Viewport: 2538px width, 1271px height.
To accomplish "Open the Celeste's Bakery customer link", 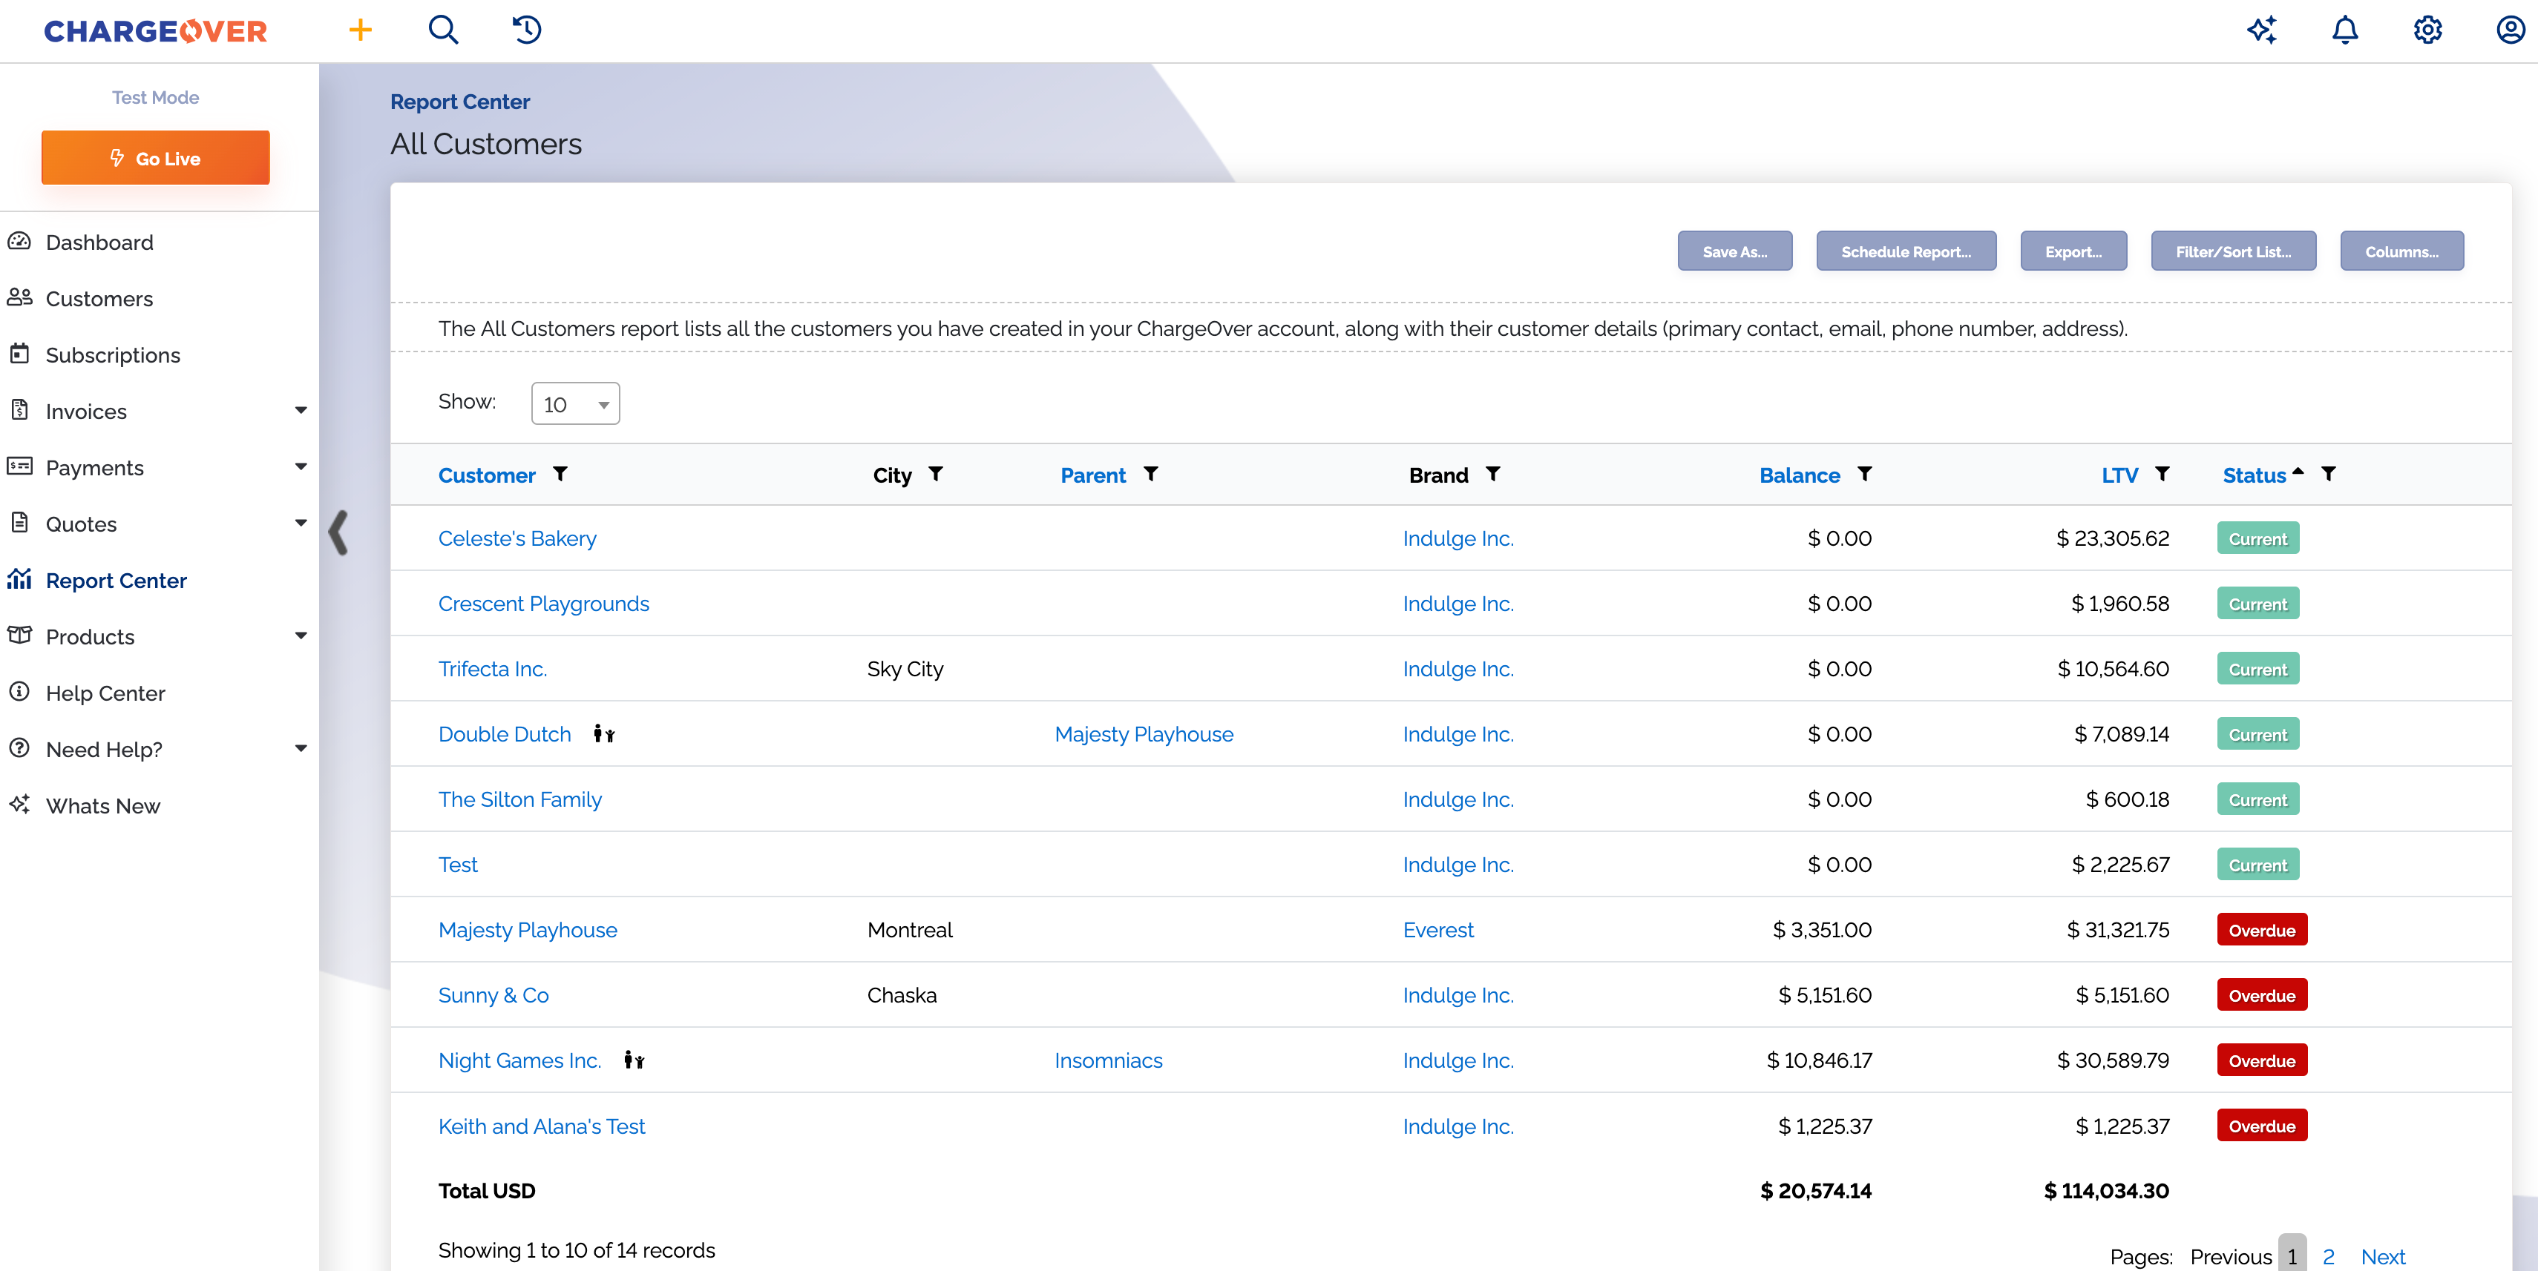I will point(517,538).
